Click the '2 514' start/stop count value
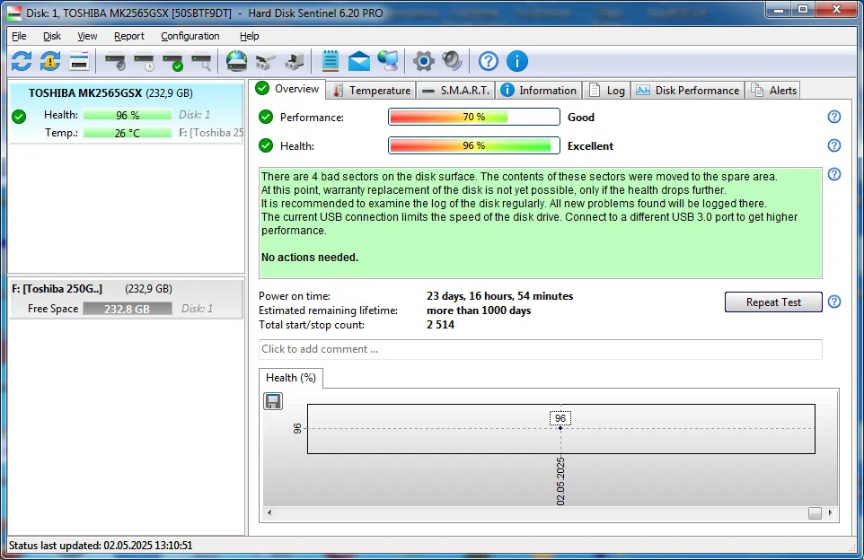 (440, 324)
